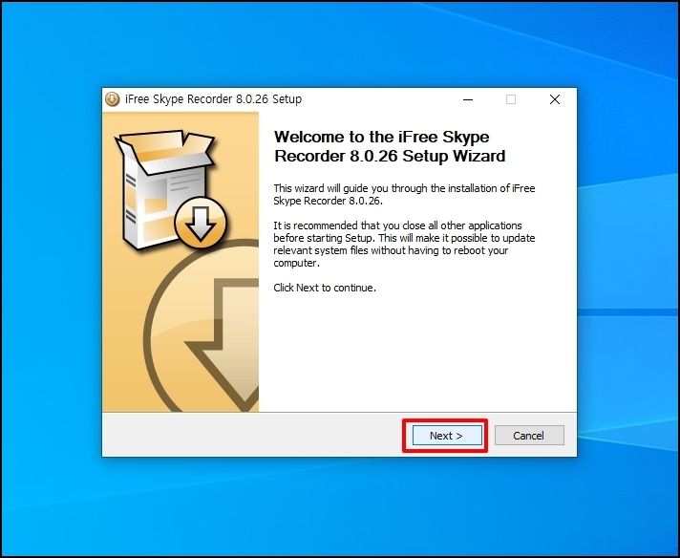Image resolution: width=680 pixels, height=558 pixels.
Task: Click the 'Welcome to the iFree Skype Recorder' heading
Action: [x=390, y=146]
